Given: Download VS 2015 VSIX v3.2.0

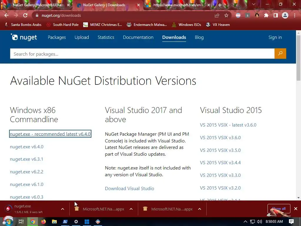Looking at the screenshot, I should tap(220, 188).
